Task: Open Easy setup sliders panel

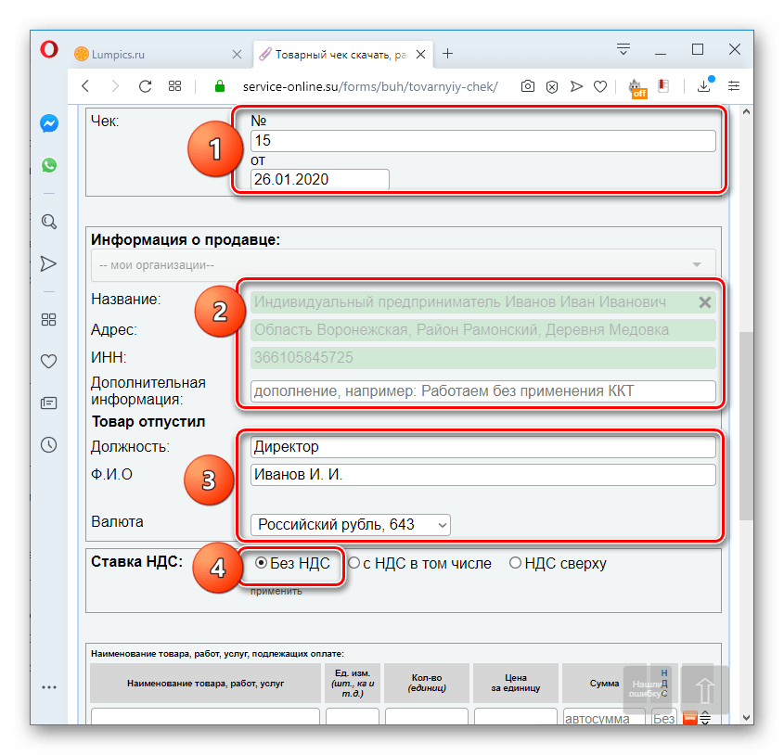Action: [x=733, y=85]
